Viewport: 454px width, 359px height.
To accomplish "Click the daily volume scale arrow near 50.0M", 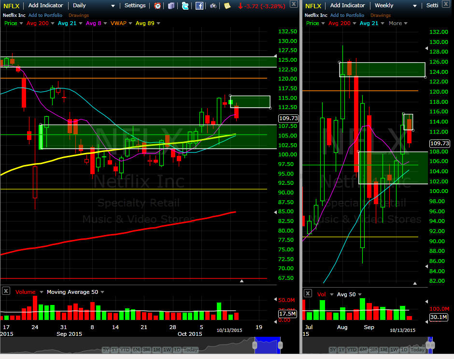I will coord(275,299).
